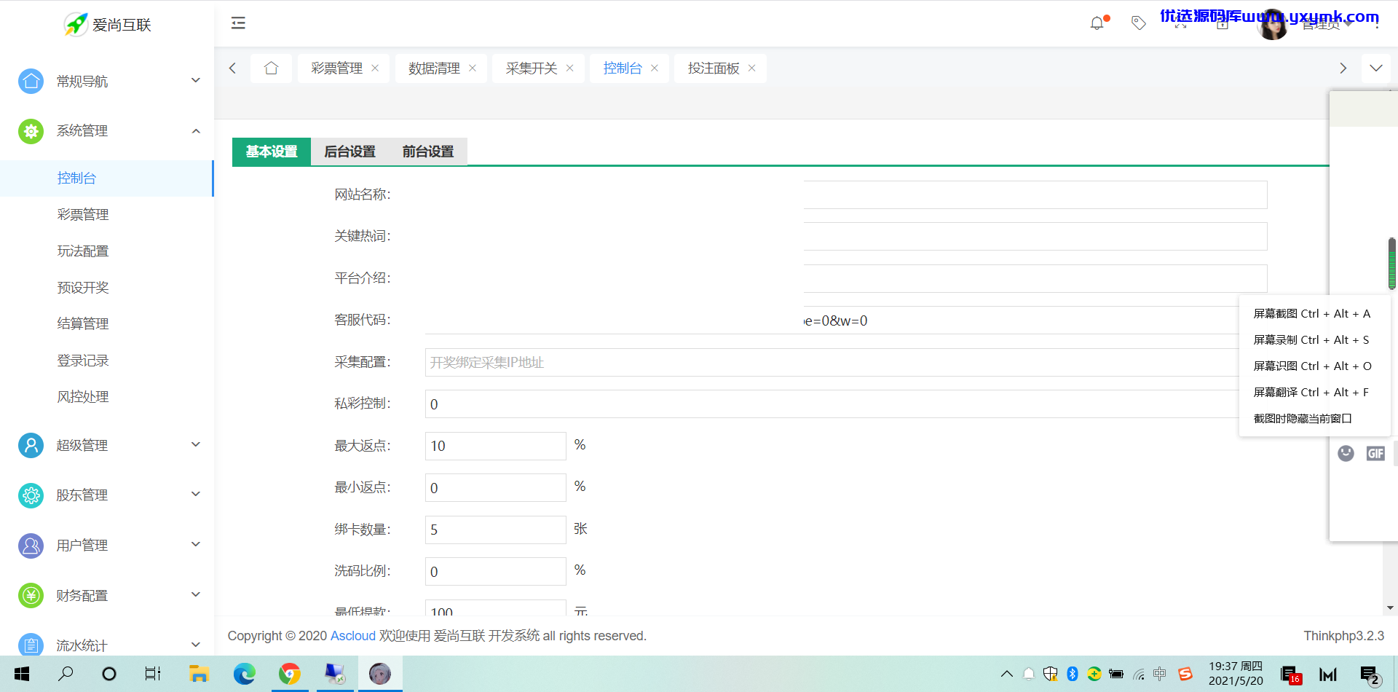Expand the 股东管理 menu
Screen dimensions: 1398x692
click(x=195, y=494)
